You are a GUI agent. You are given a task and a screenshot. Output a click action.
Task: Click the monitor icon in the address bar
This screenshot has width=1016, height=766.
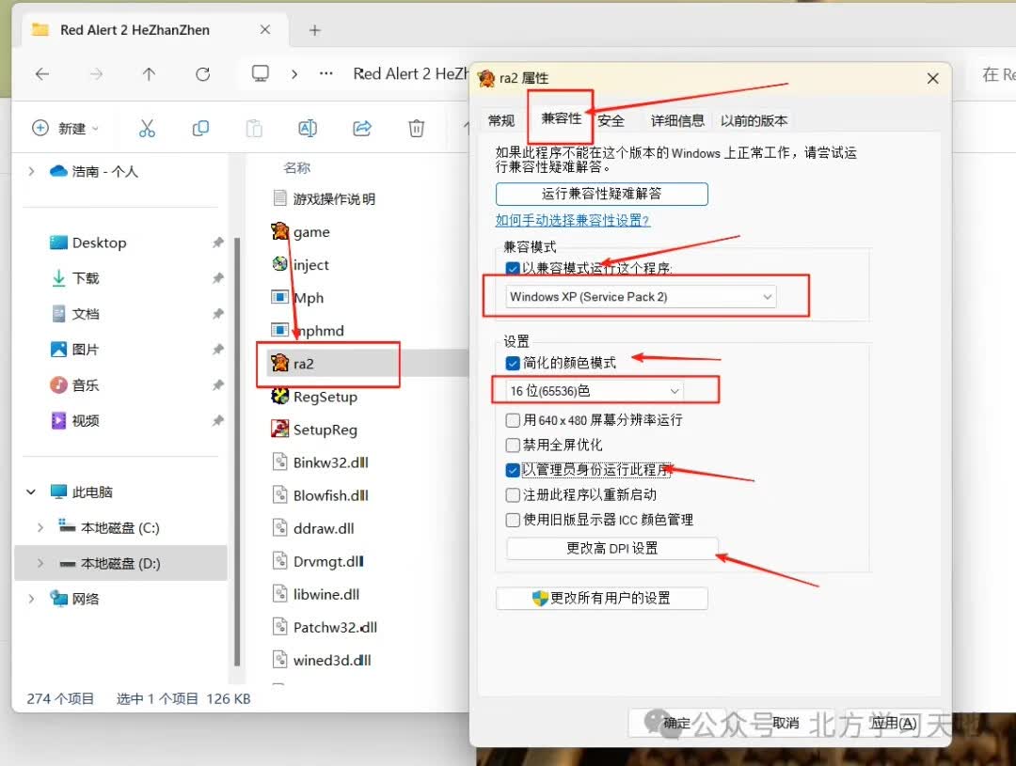[x=261, y=73]
